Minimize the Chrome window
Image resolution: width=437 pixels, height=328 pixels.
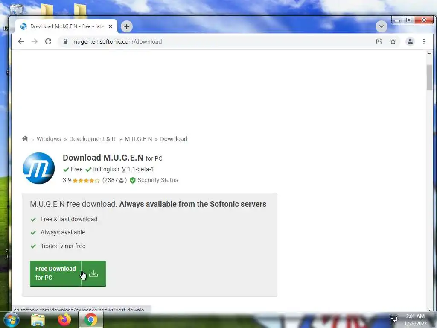[x=397, y=20]
